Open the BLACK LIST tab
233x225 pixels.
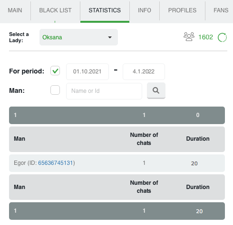point(55,10)
